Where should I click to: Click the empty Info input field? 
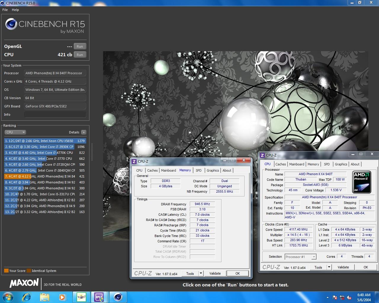pyautogui.click(x=55, y=115)
